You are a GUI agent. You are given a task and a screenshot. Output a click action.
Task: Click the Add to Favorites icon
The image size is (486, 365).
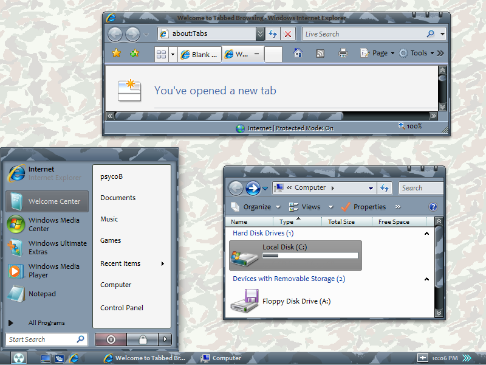coord(134,54)
